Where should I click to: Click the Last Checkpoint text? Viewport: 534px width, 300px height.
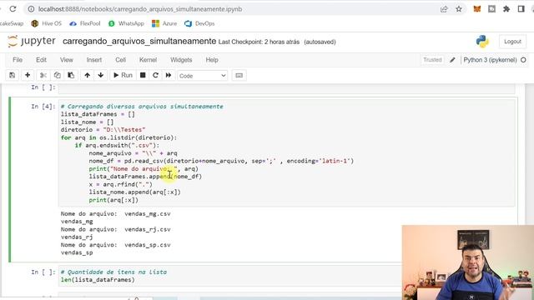(x=259, y=42)
